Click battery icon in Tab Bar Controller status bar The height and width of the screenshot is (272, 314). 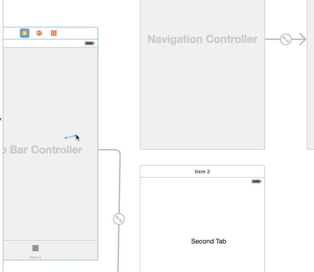click(89, 43)
